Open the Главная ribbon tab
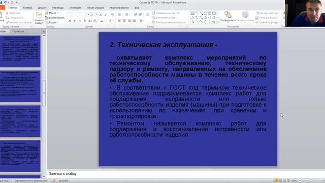This screenshot has width=325, height=183. 13,8
